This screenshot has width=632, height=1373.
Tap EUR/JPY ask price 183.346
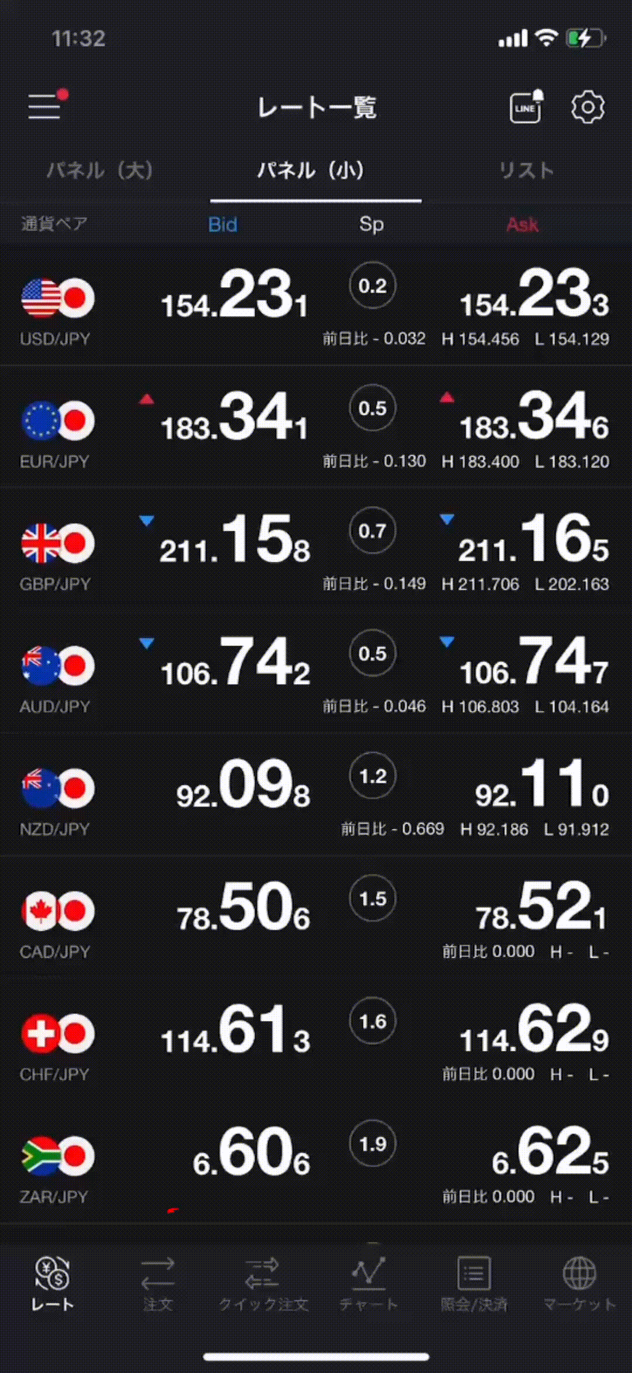(x=534, y=418)
